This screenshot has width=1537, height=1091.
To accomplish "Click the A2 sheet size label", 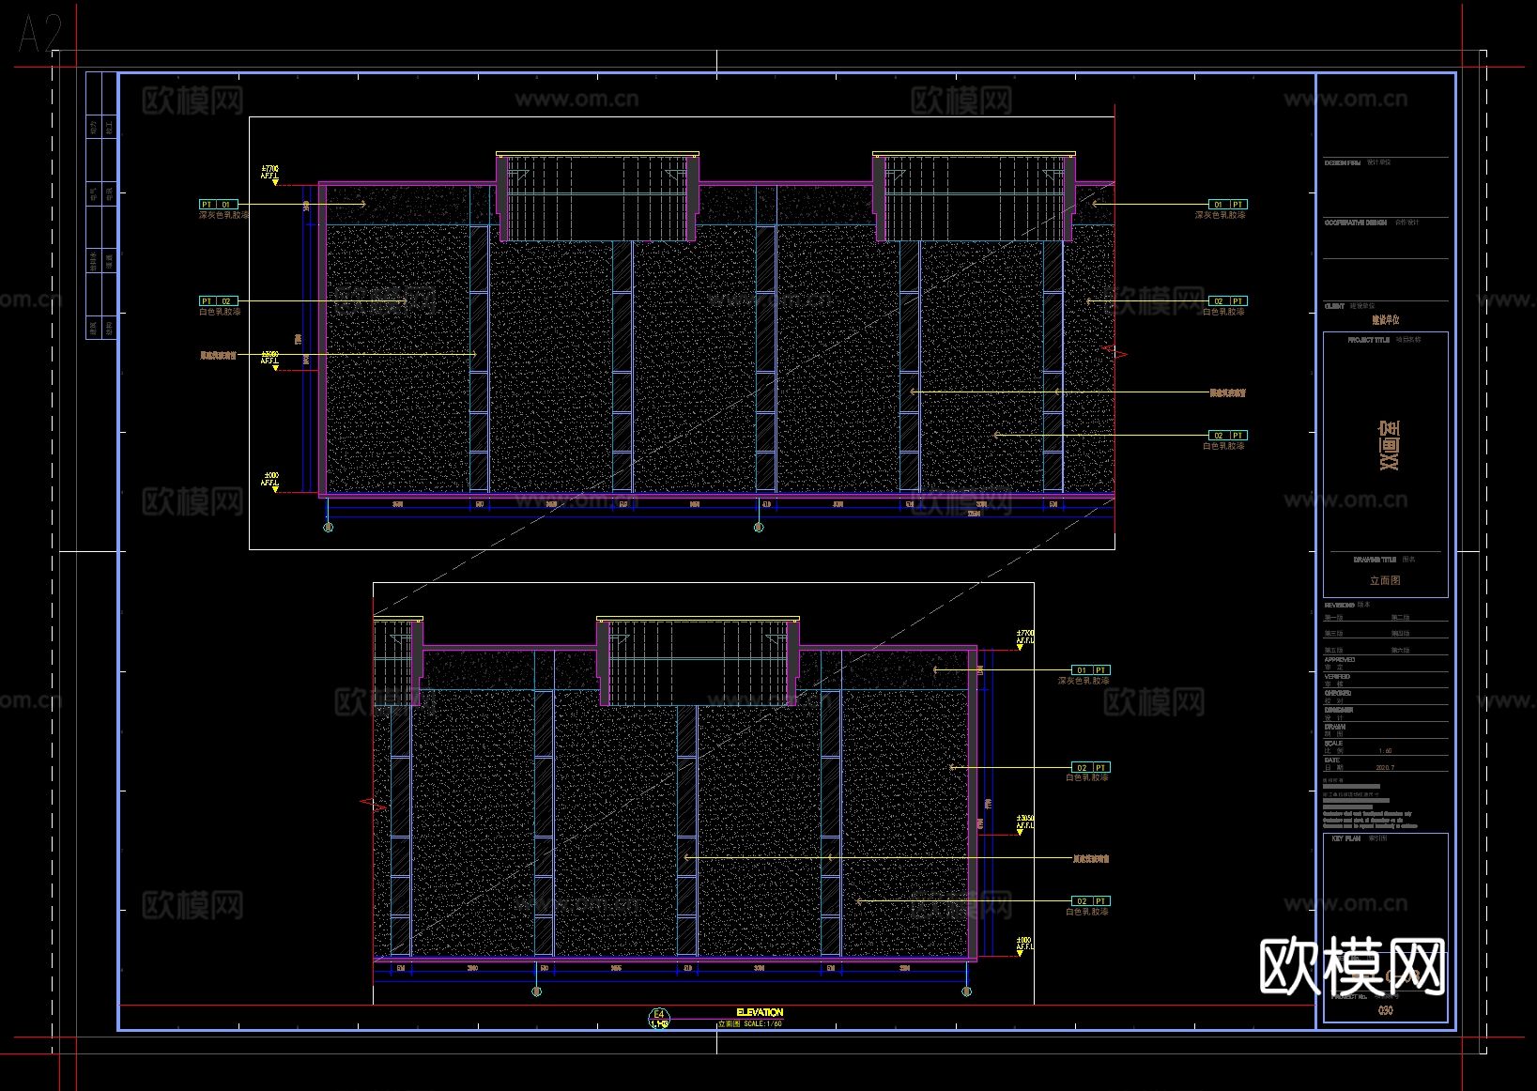I will 39,34.
